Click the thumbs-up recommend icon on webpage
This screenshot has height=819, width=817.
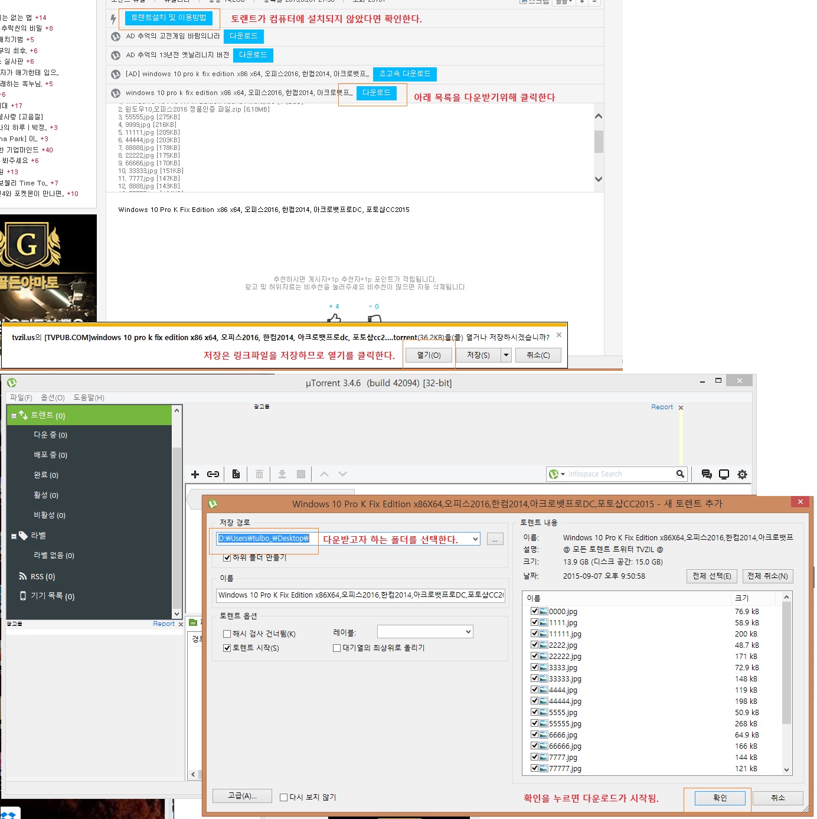pos(334,318)
